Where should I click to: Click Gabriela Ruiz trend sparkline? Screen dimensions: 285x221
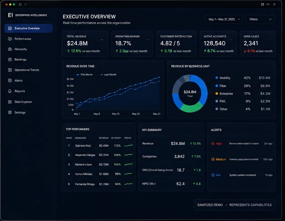pyautogui.click(x=129, y=145)
